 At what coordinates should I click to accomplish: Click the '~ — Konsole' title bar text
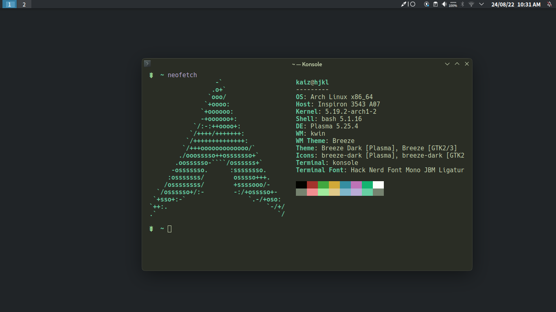(x=307, y=64)
